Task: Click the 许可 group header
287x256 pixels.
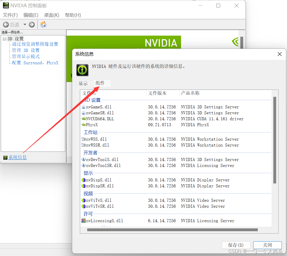Action: point(88,214)
